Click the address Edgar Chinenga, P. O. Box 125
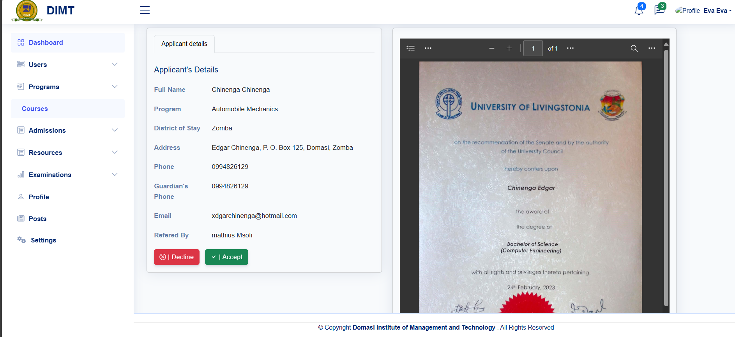This screenshot has width=735, height=337. [x=282, y=147]
